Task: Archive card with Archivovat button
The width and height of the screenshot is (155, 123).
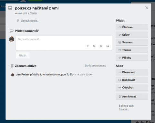Action: click(132, 97)
